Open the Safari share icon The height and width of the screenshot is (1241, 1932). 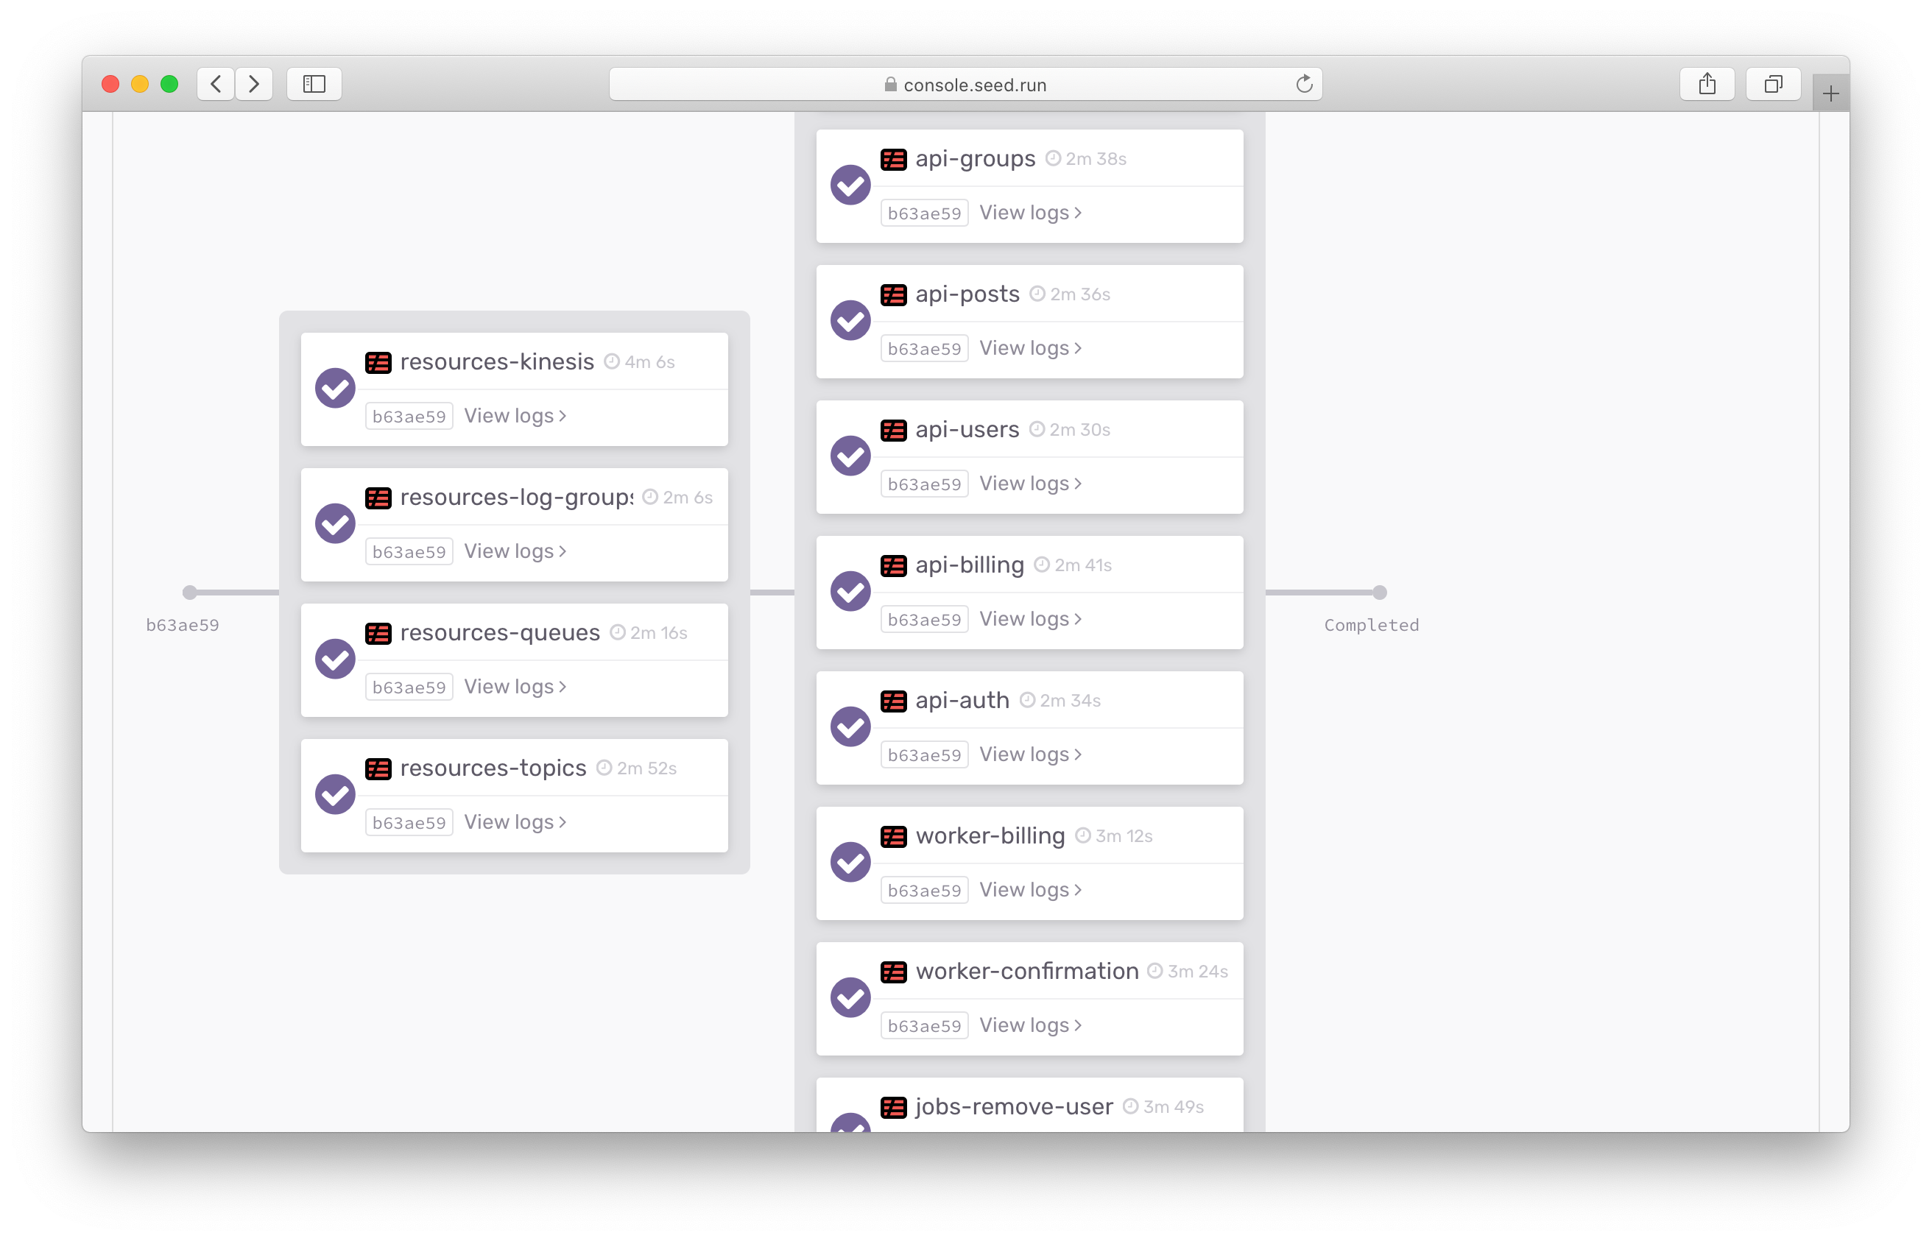click(x=1706, y=84)
